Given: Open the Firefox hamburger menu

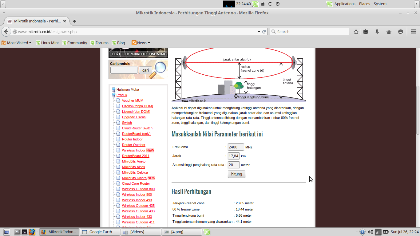Looking at the screenshot, I should coord(414,32).
